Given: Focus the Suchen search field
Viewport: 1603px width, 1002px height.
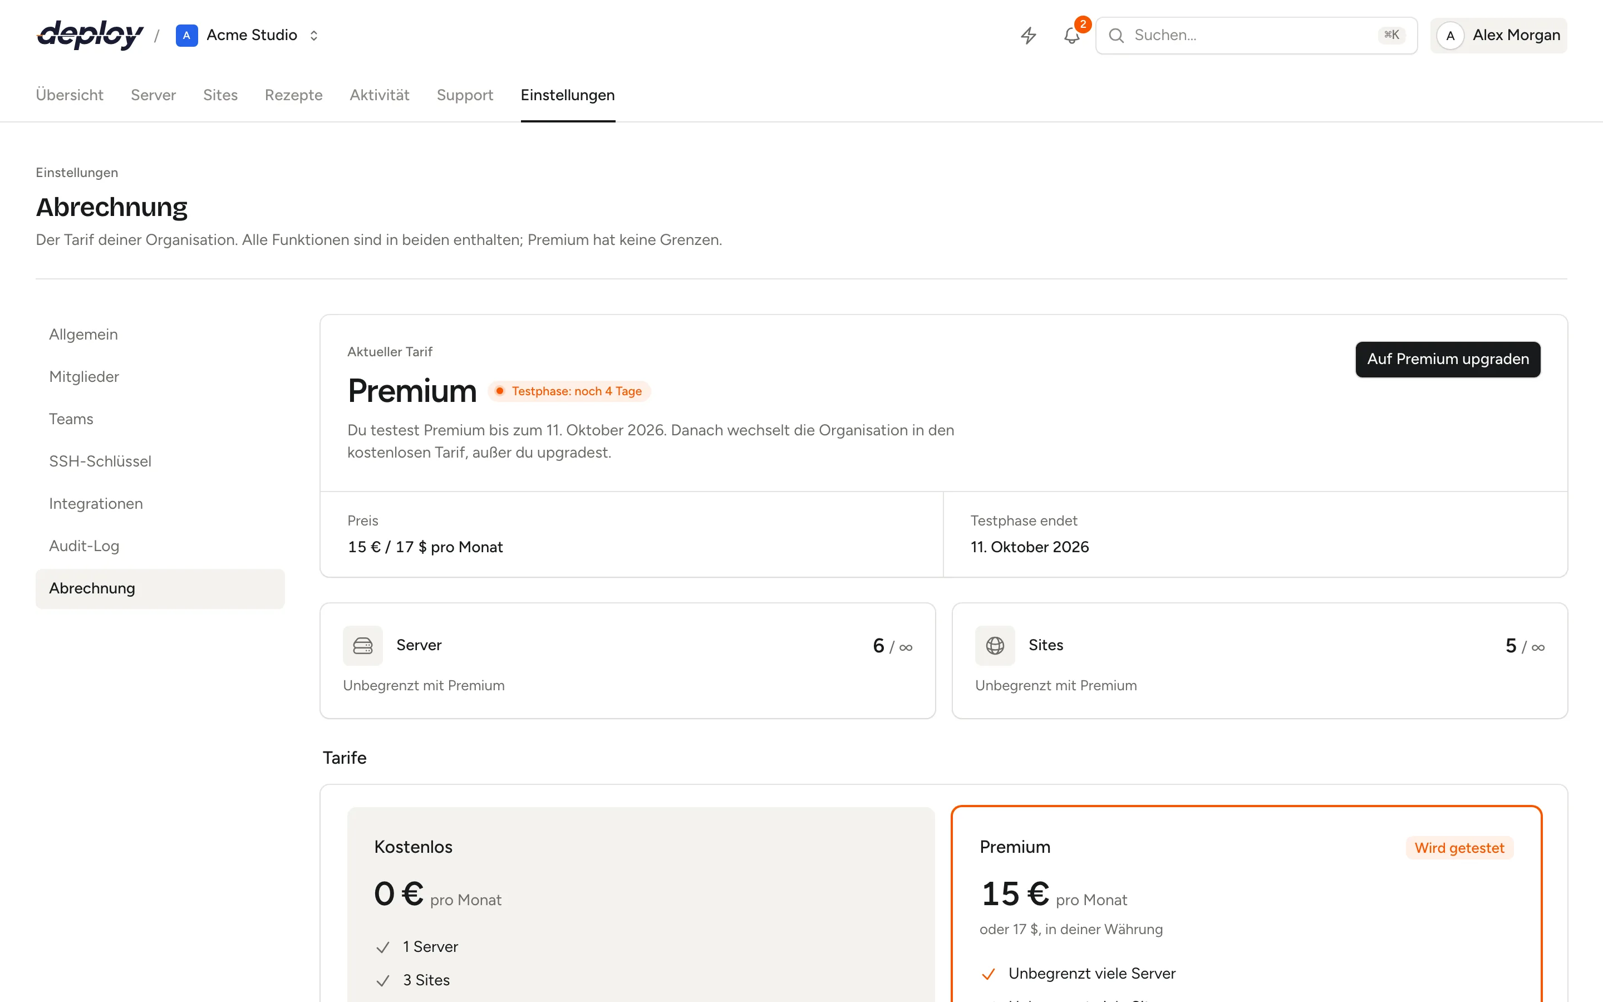Looking at the screenshot, I should click(1256, 35).
